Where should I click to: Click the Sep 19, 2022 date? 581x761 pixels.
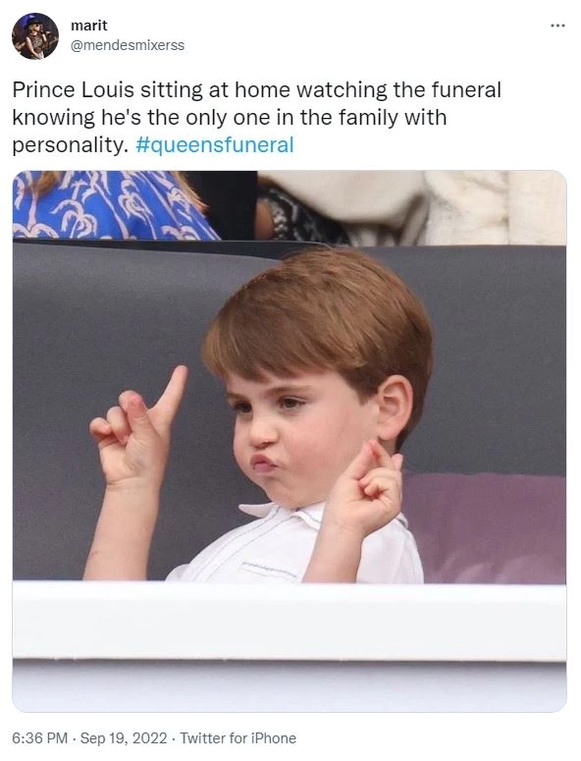pyautogui.click(x=124, y=738)
